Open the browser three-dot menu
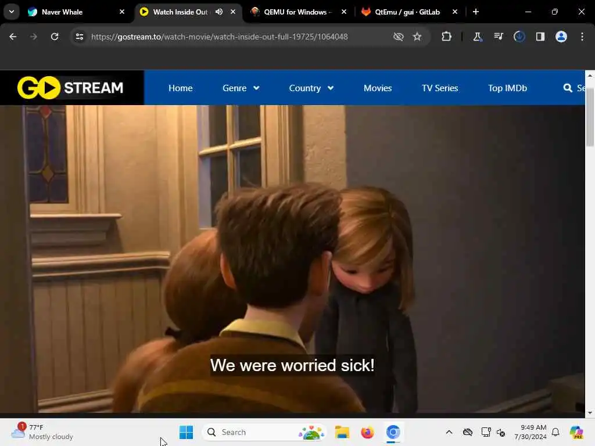This screenshot has width=595, height=446. (x=582, y=37)
